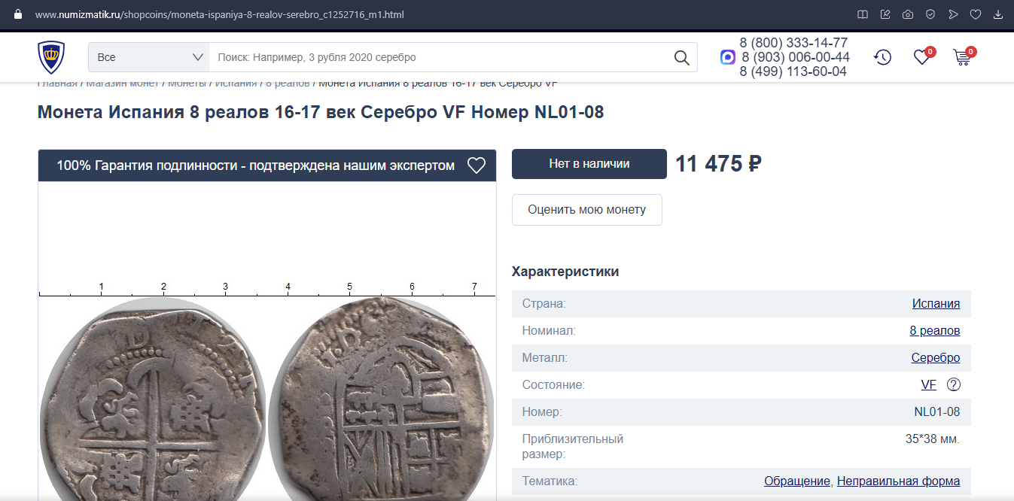Add coin to favorites via banner heart
1014x501 pixels.
(477, 165)
